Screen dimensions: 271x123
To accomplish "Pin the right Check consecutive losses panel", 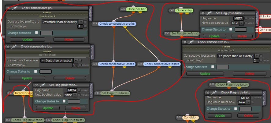I will (191, 42).
